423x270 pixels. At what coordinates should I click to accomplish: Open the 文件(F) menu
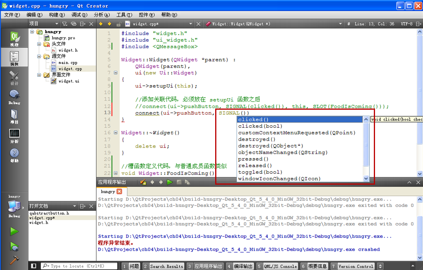pos(12,15)
